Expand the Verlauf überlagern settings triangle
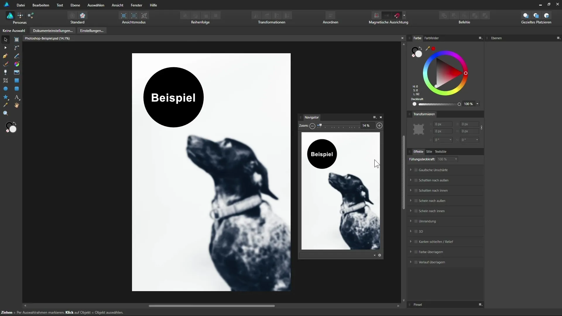The width and height of the screenshot is (562, 316). point(411,262)
